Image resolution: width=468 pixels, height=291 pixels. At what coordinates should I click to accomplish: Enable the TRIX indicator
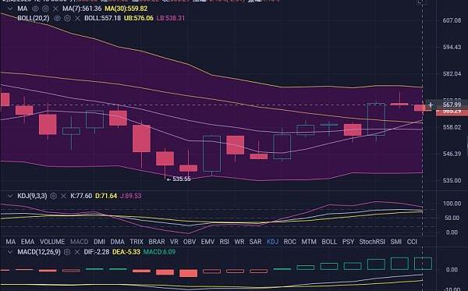(x=136, y=241)
